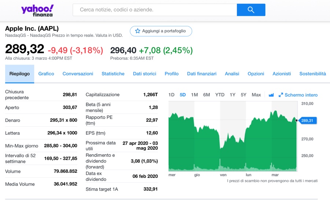Select the 1D chart range
330x201 pixels.
coord(171,95)
